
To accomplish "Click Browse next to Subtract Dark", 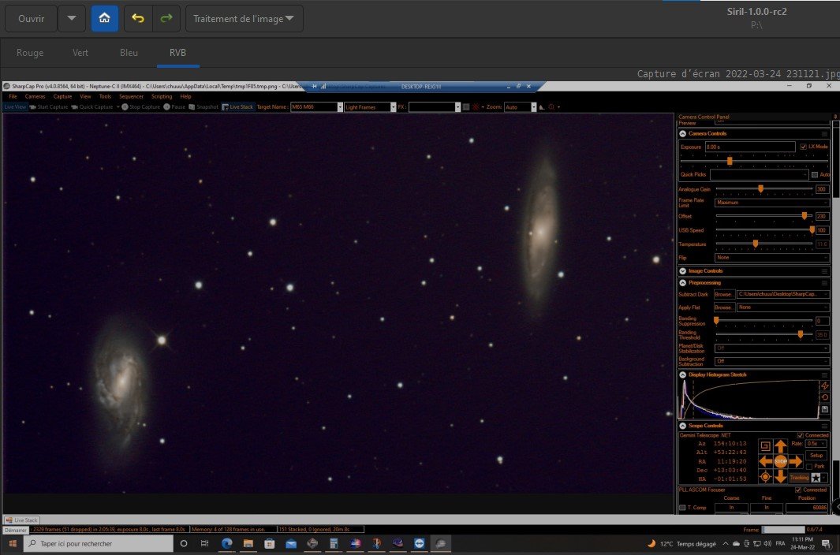I will pos(724,294).
